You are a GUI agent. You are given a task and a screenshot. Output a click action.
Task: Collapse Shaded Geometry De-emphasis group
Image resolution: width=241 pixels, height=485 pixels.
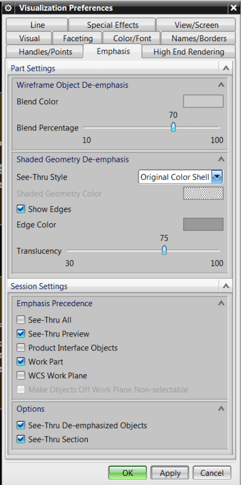(x=221, y=159)
